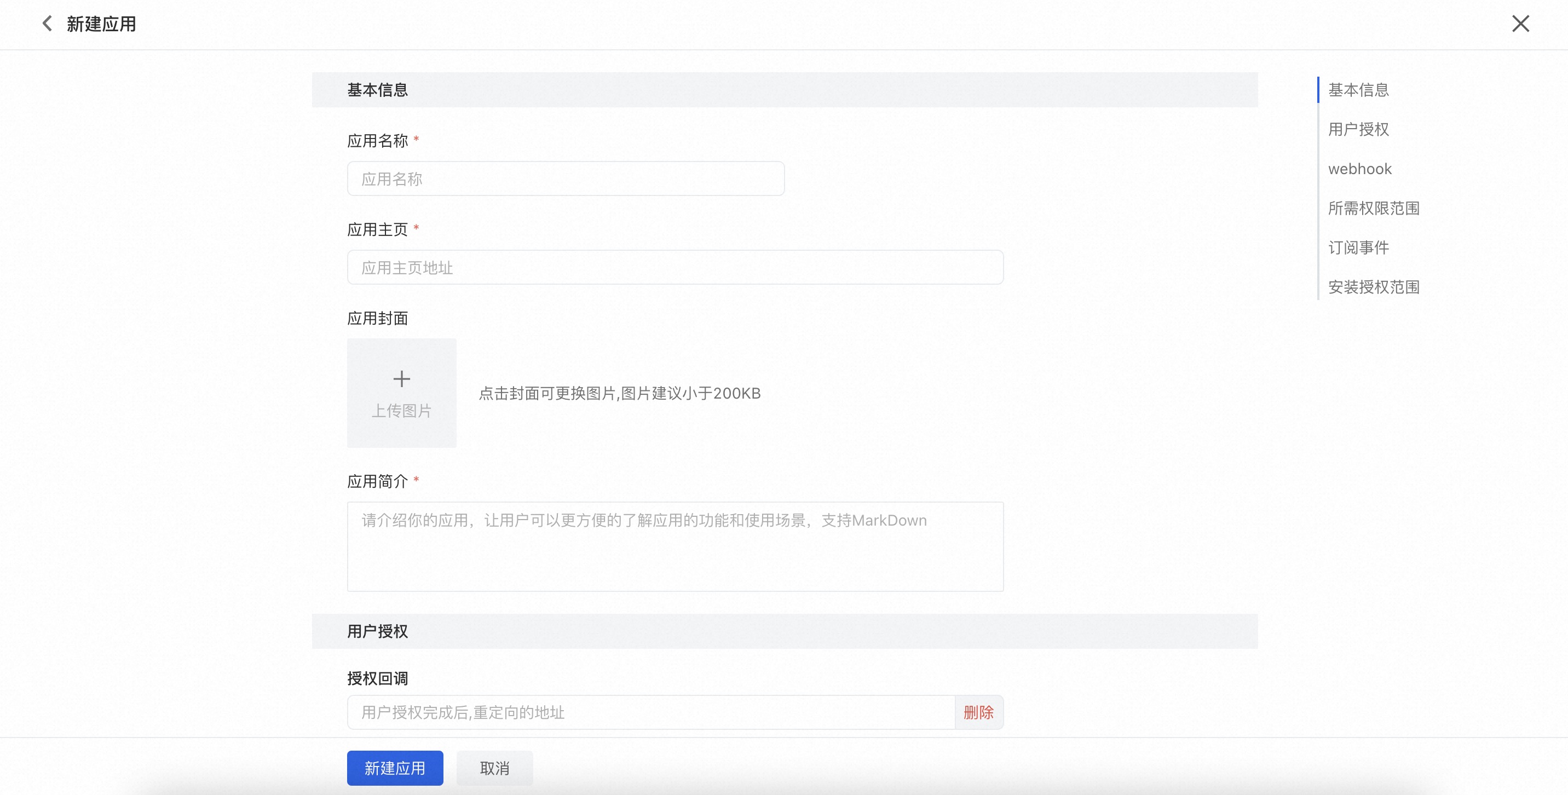Close the 新建应用 dialog with the X icon
This screenshot has height=795, width=1568.
1520,24
